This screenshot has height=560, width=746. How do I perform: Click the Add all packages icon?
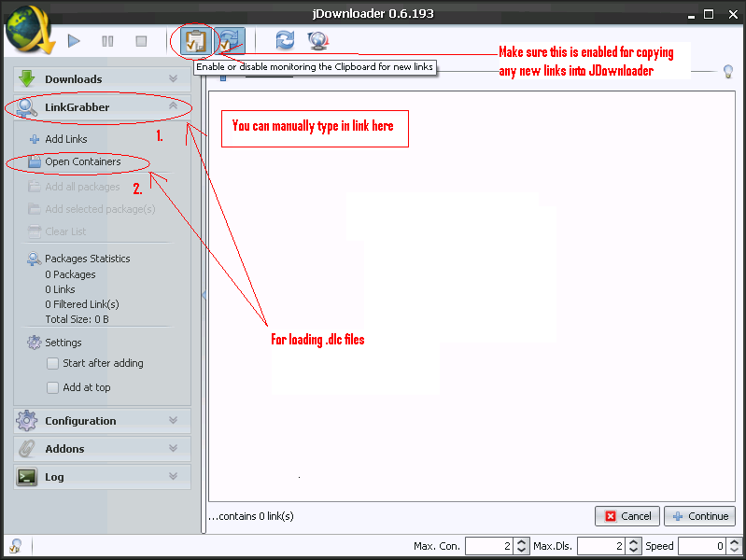click(x=34, y=187)
